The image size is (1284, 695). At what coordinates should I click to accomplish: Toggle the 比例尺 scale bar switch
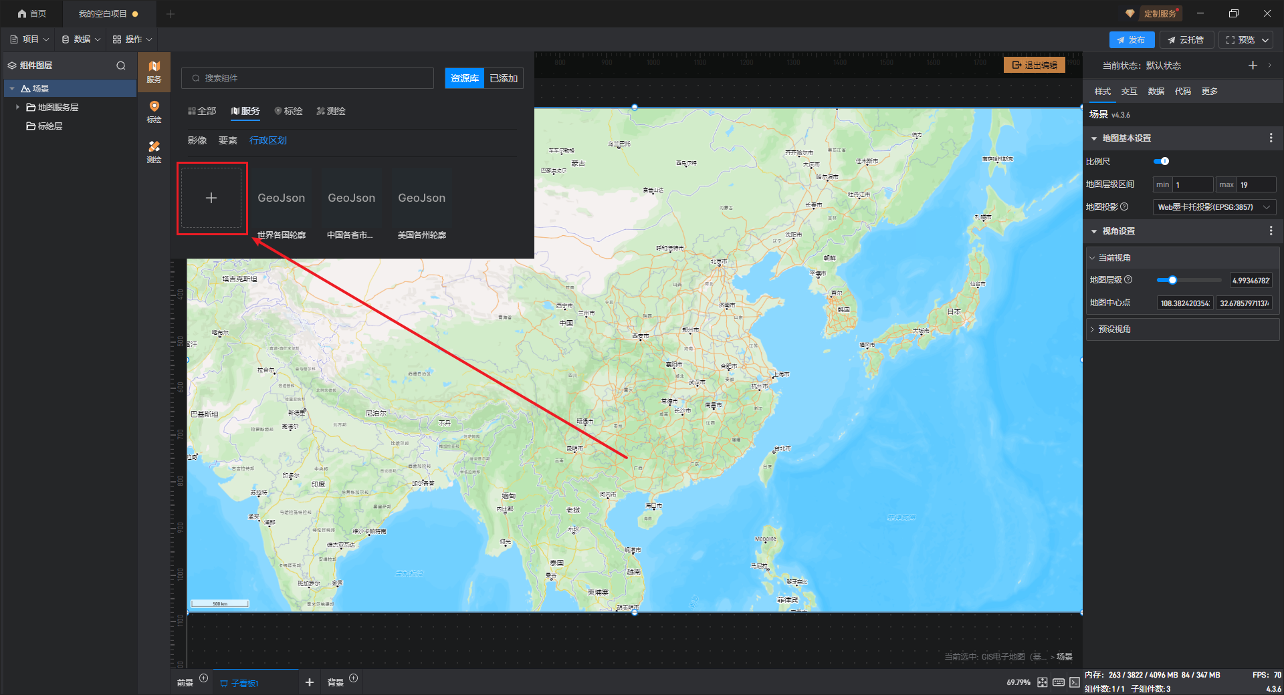pos(1162,161)
